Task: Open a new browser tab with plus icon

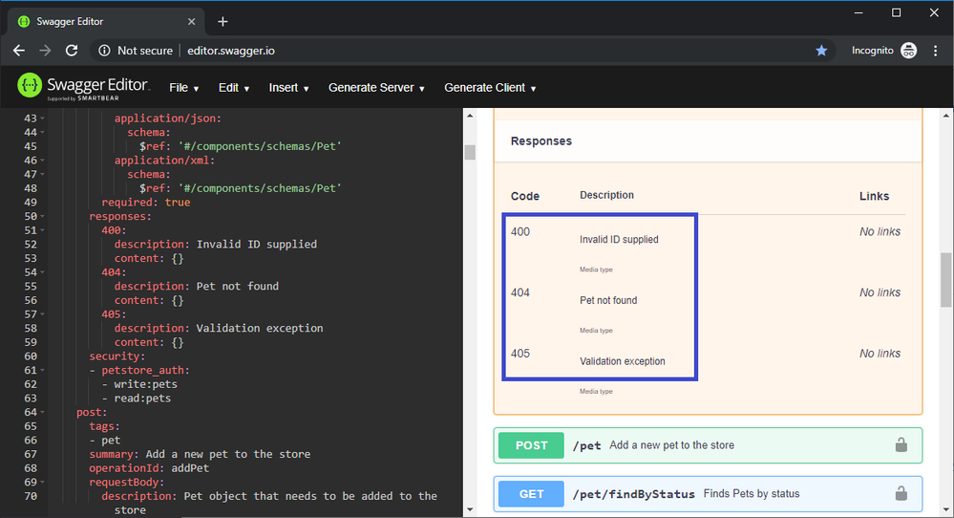Action: point(223,21)
